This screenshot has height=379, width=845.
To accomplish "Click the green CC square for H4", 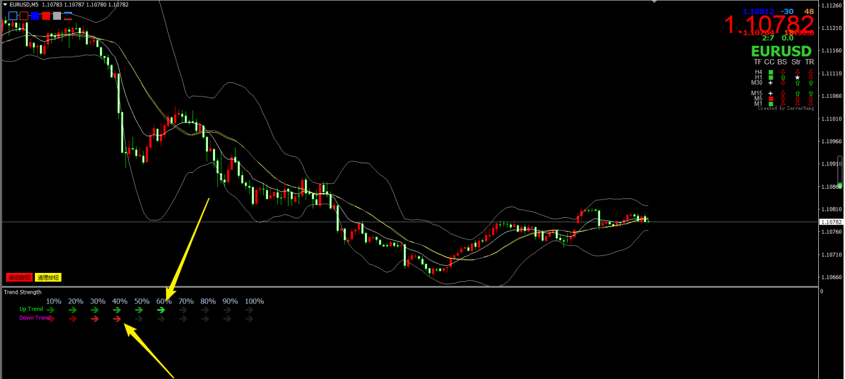I will (x=771, y=72).
